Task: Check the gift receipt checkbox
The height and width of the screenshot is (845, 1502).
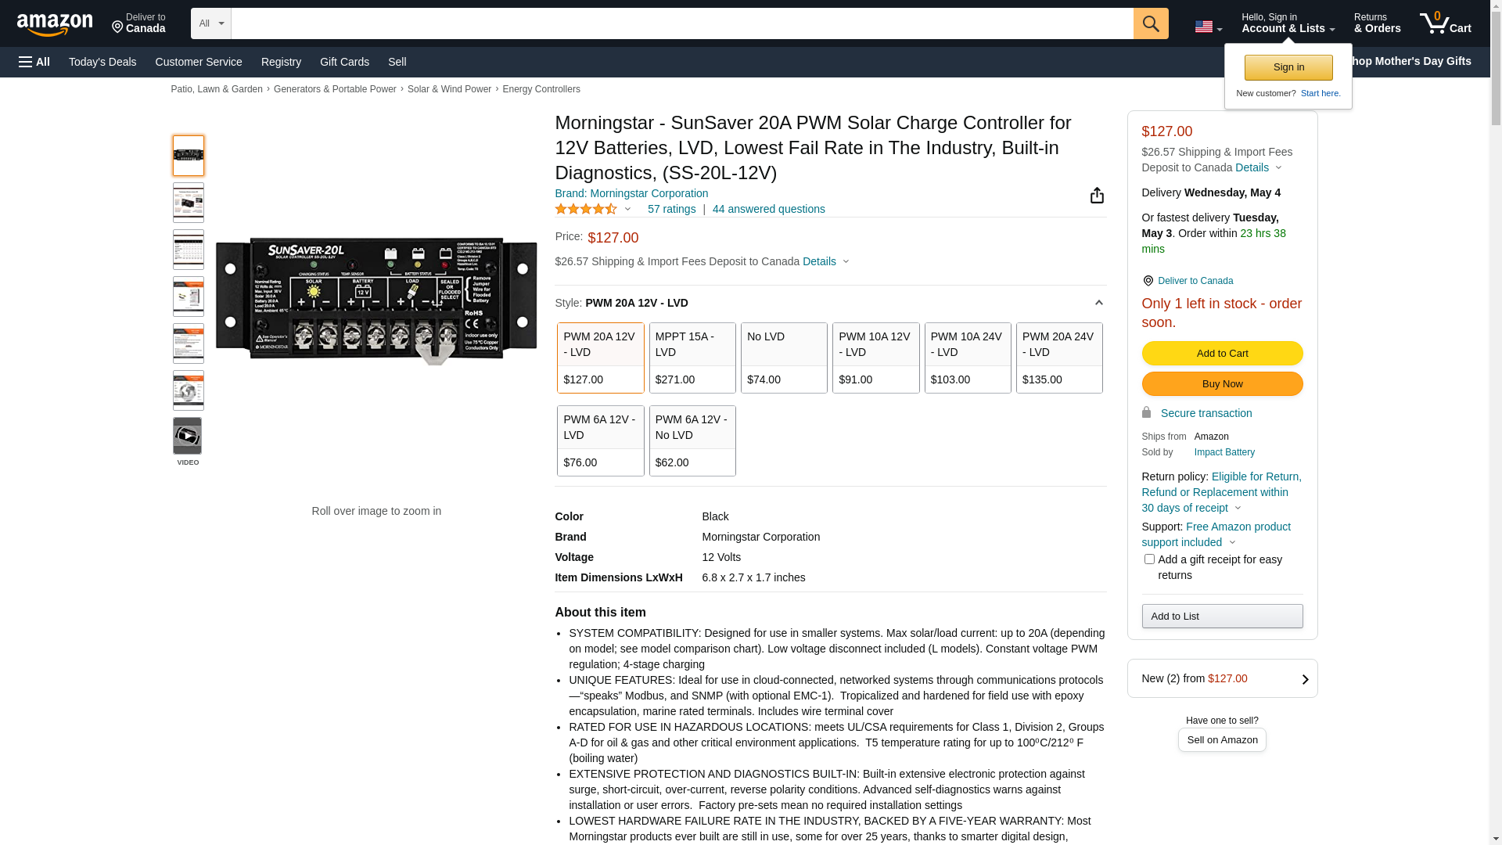Action: click(1149, 559)
